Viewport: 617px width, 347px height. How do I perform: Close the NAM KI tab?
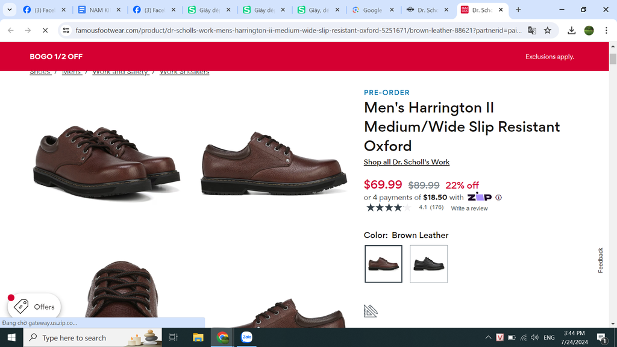(119, 10)
